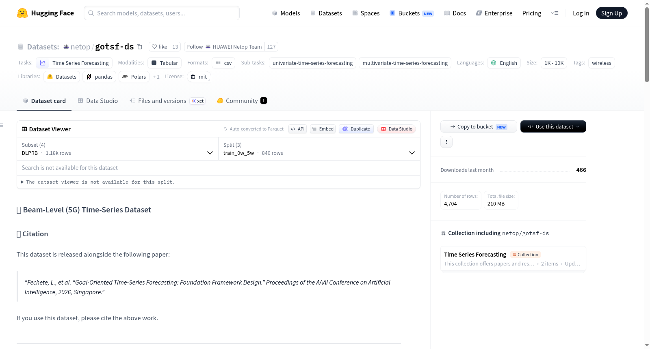This screenshot has height=349, width=650.
Task: Open the navigation extra menu icon
Action: (555, 13)
